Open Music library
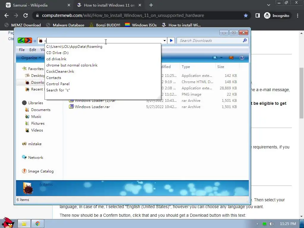The image size is (304, 228). (33, 116)
